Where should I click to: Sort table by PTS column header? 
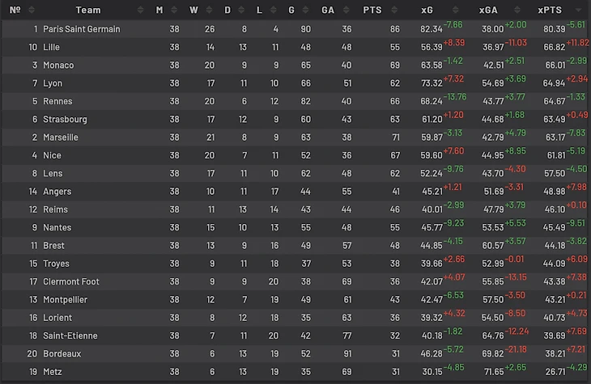click(372, 11)
